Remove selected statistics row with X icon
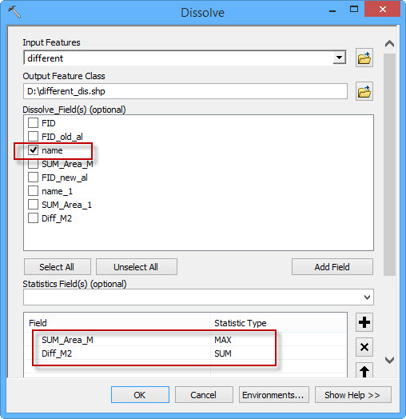The height and width of the screenshot is (419, 406). tap(364, 347)
